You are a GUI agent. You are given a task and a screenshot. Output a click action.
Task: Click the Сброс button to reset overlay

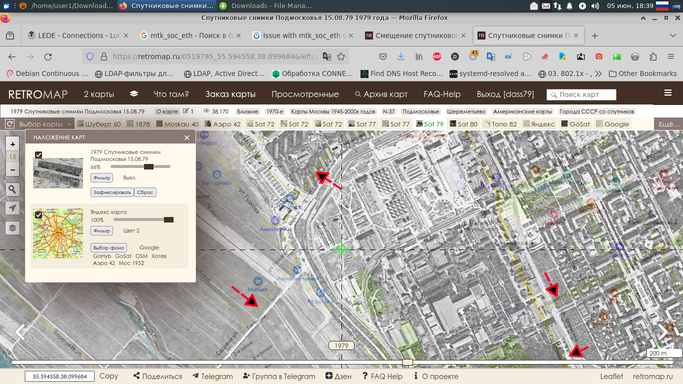point(145,192)
